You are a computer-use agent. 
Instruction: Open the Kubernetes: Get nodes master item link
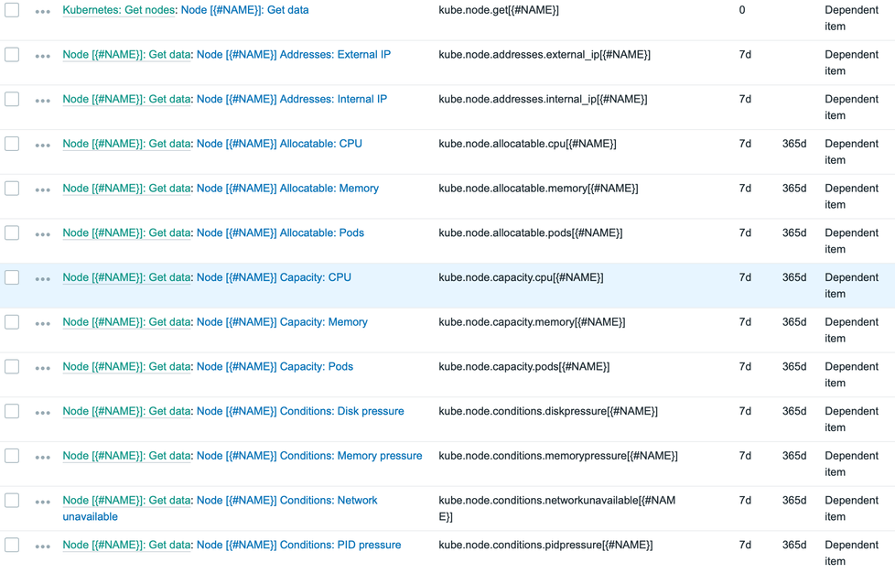[x=118, y=10]
